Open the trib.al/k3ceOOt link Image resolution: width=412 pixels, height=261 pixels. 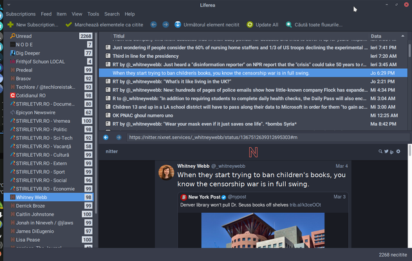click(x=305, y=205)
